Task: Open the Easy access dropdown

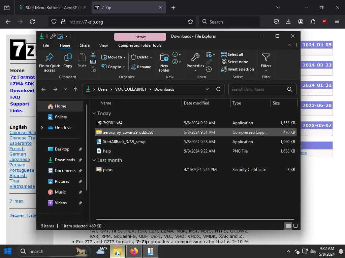Action: tap(177, 62)
